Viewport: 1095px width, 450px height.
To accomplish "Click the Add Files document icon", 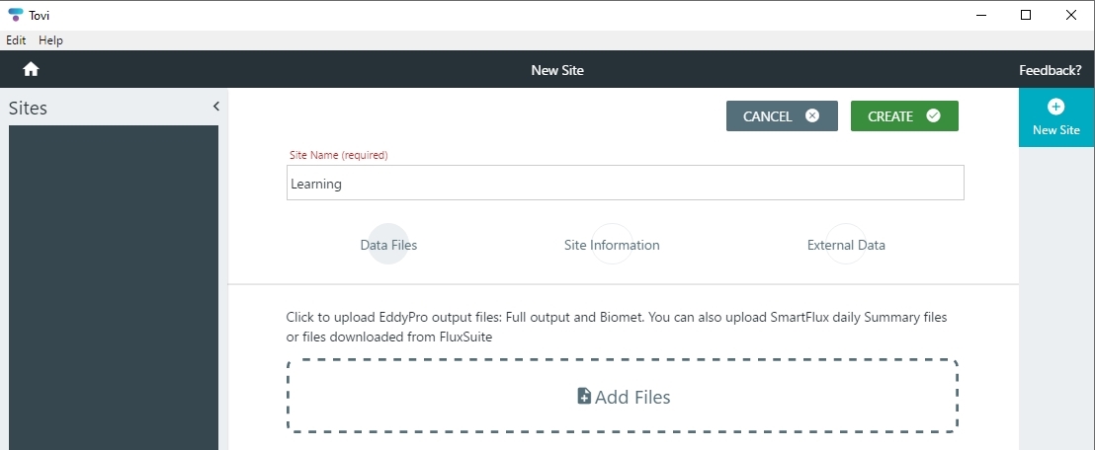I will coord(584,397).
